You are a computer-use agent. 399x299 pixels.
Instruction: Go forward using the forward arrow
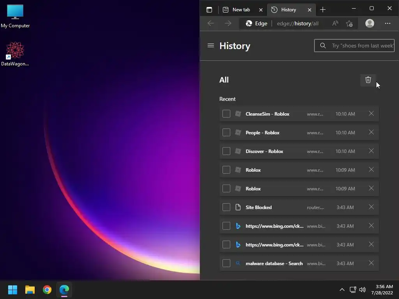228,23
